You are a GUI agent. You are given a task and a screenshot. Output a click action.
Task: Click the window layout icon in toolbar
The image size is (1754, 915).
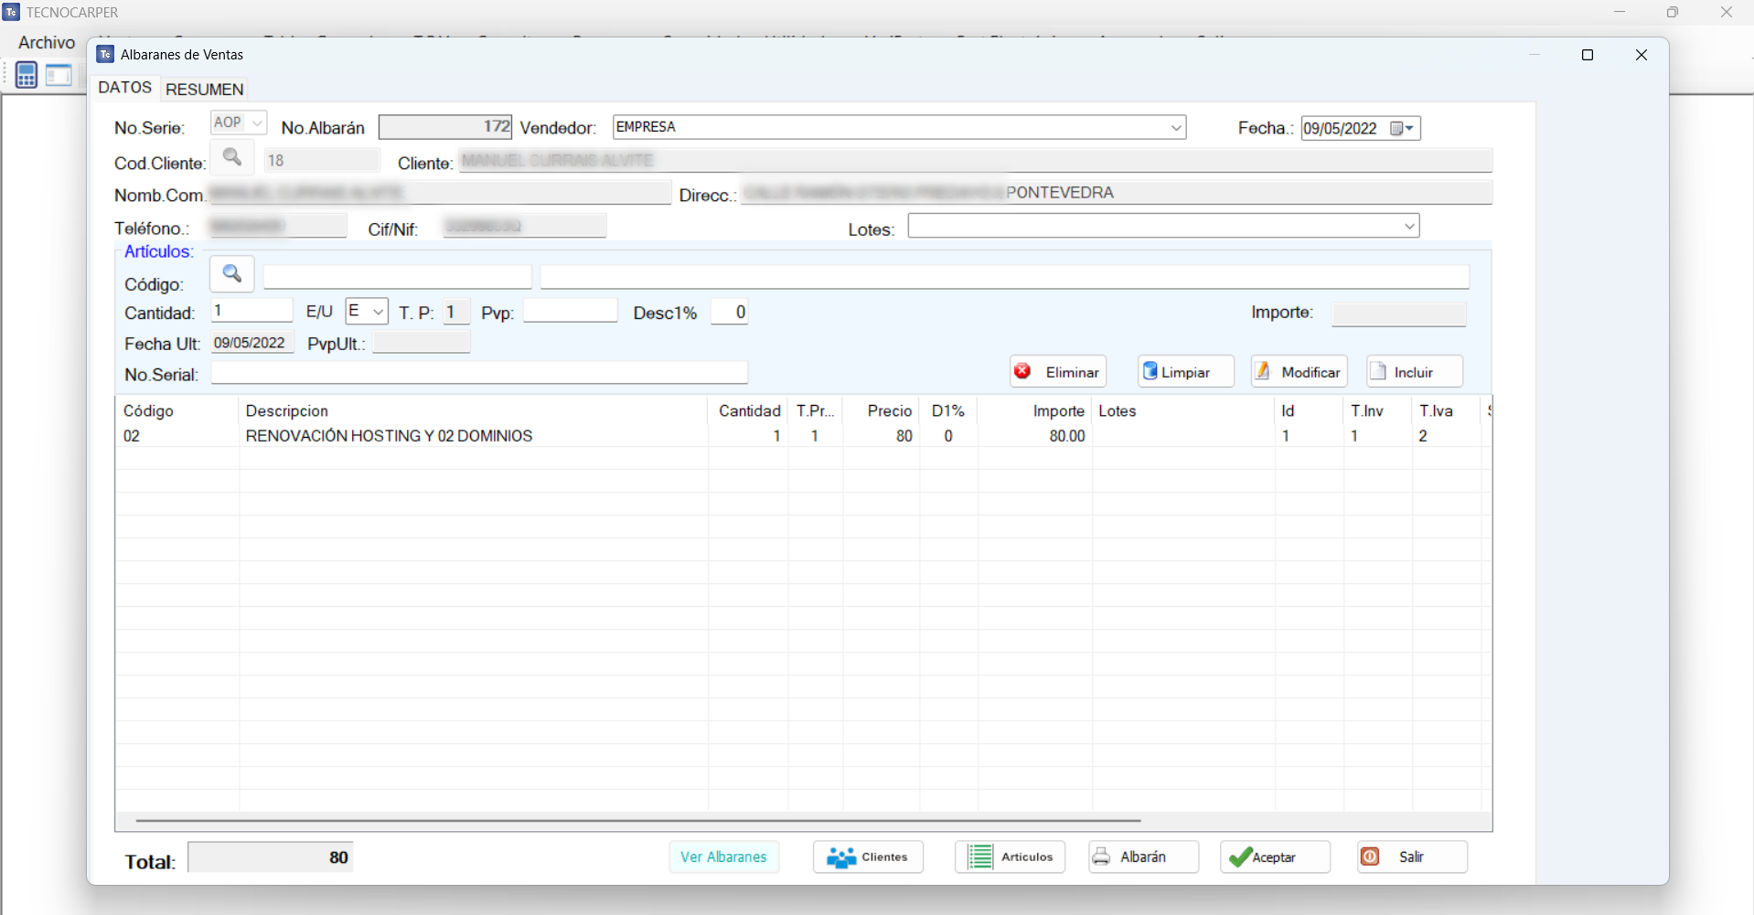click(59, 75)
